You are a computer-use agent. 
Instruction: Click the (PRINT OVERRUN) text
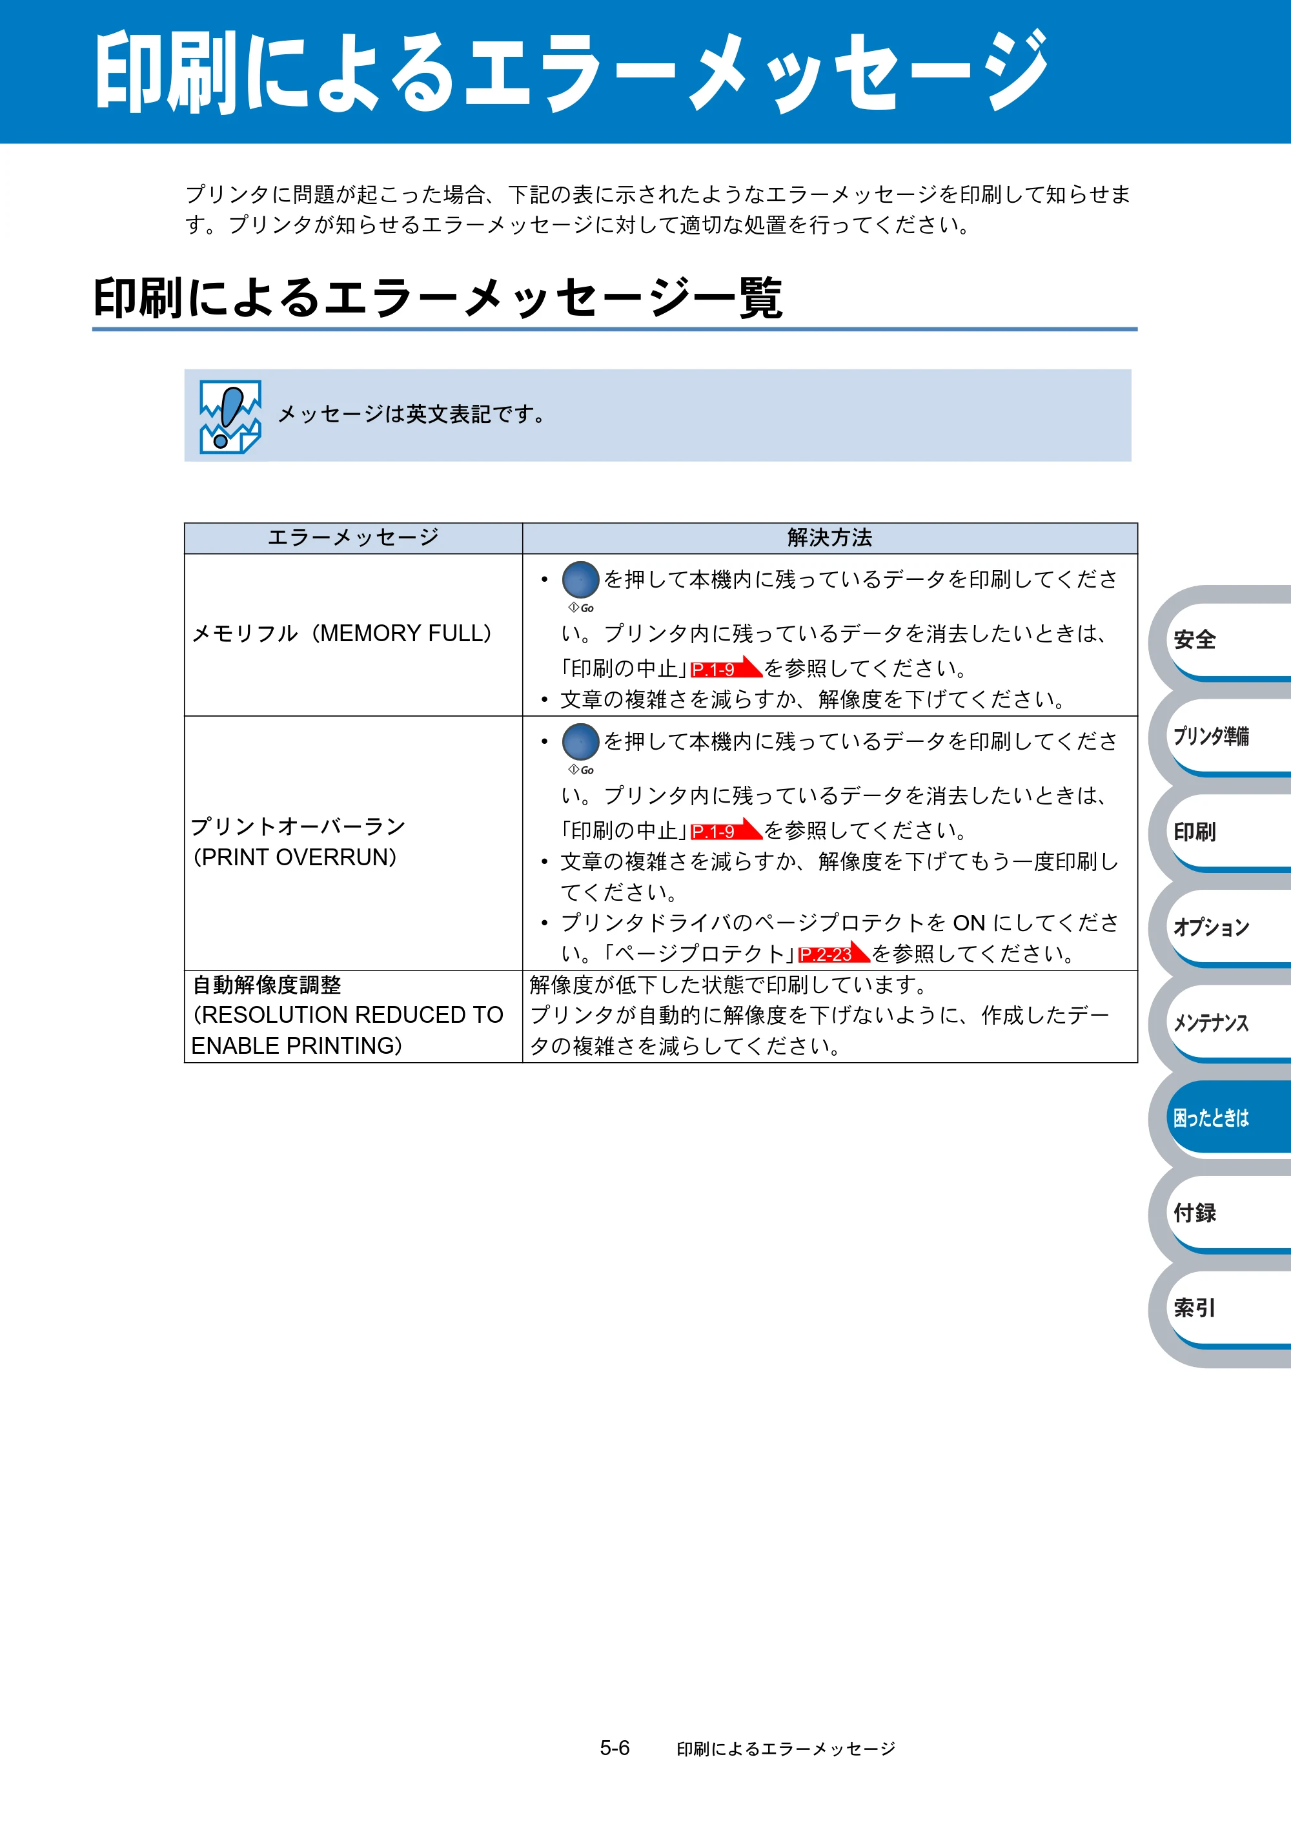click(294, 858)
